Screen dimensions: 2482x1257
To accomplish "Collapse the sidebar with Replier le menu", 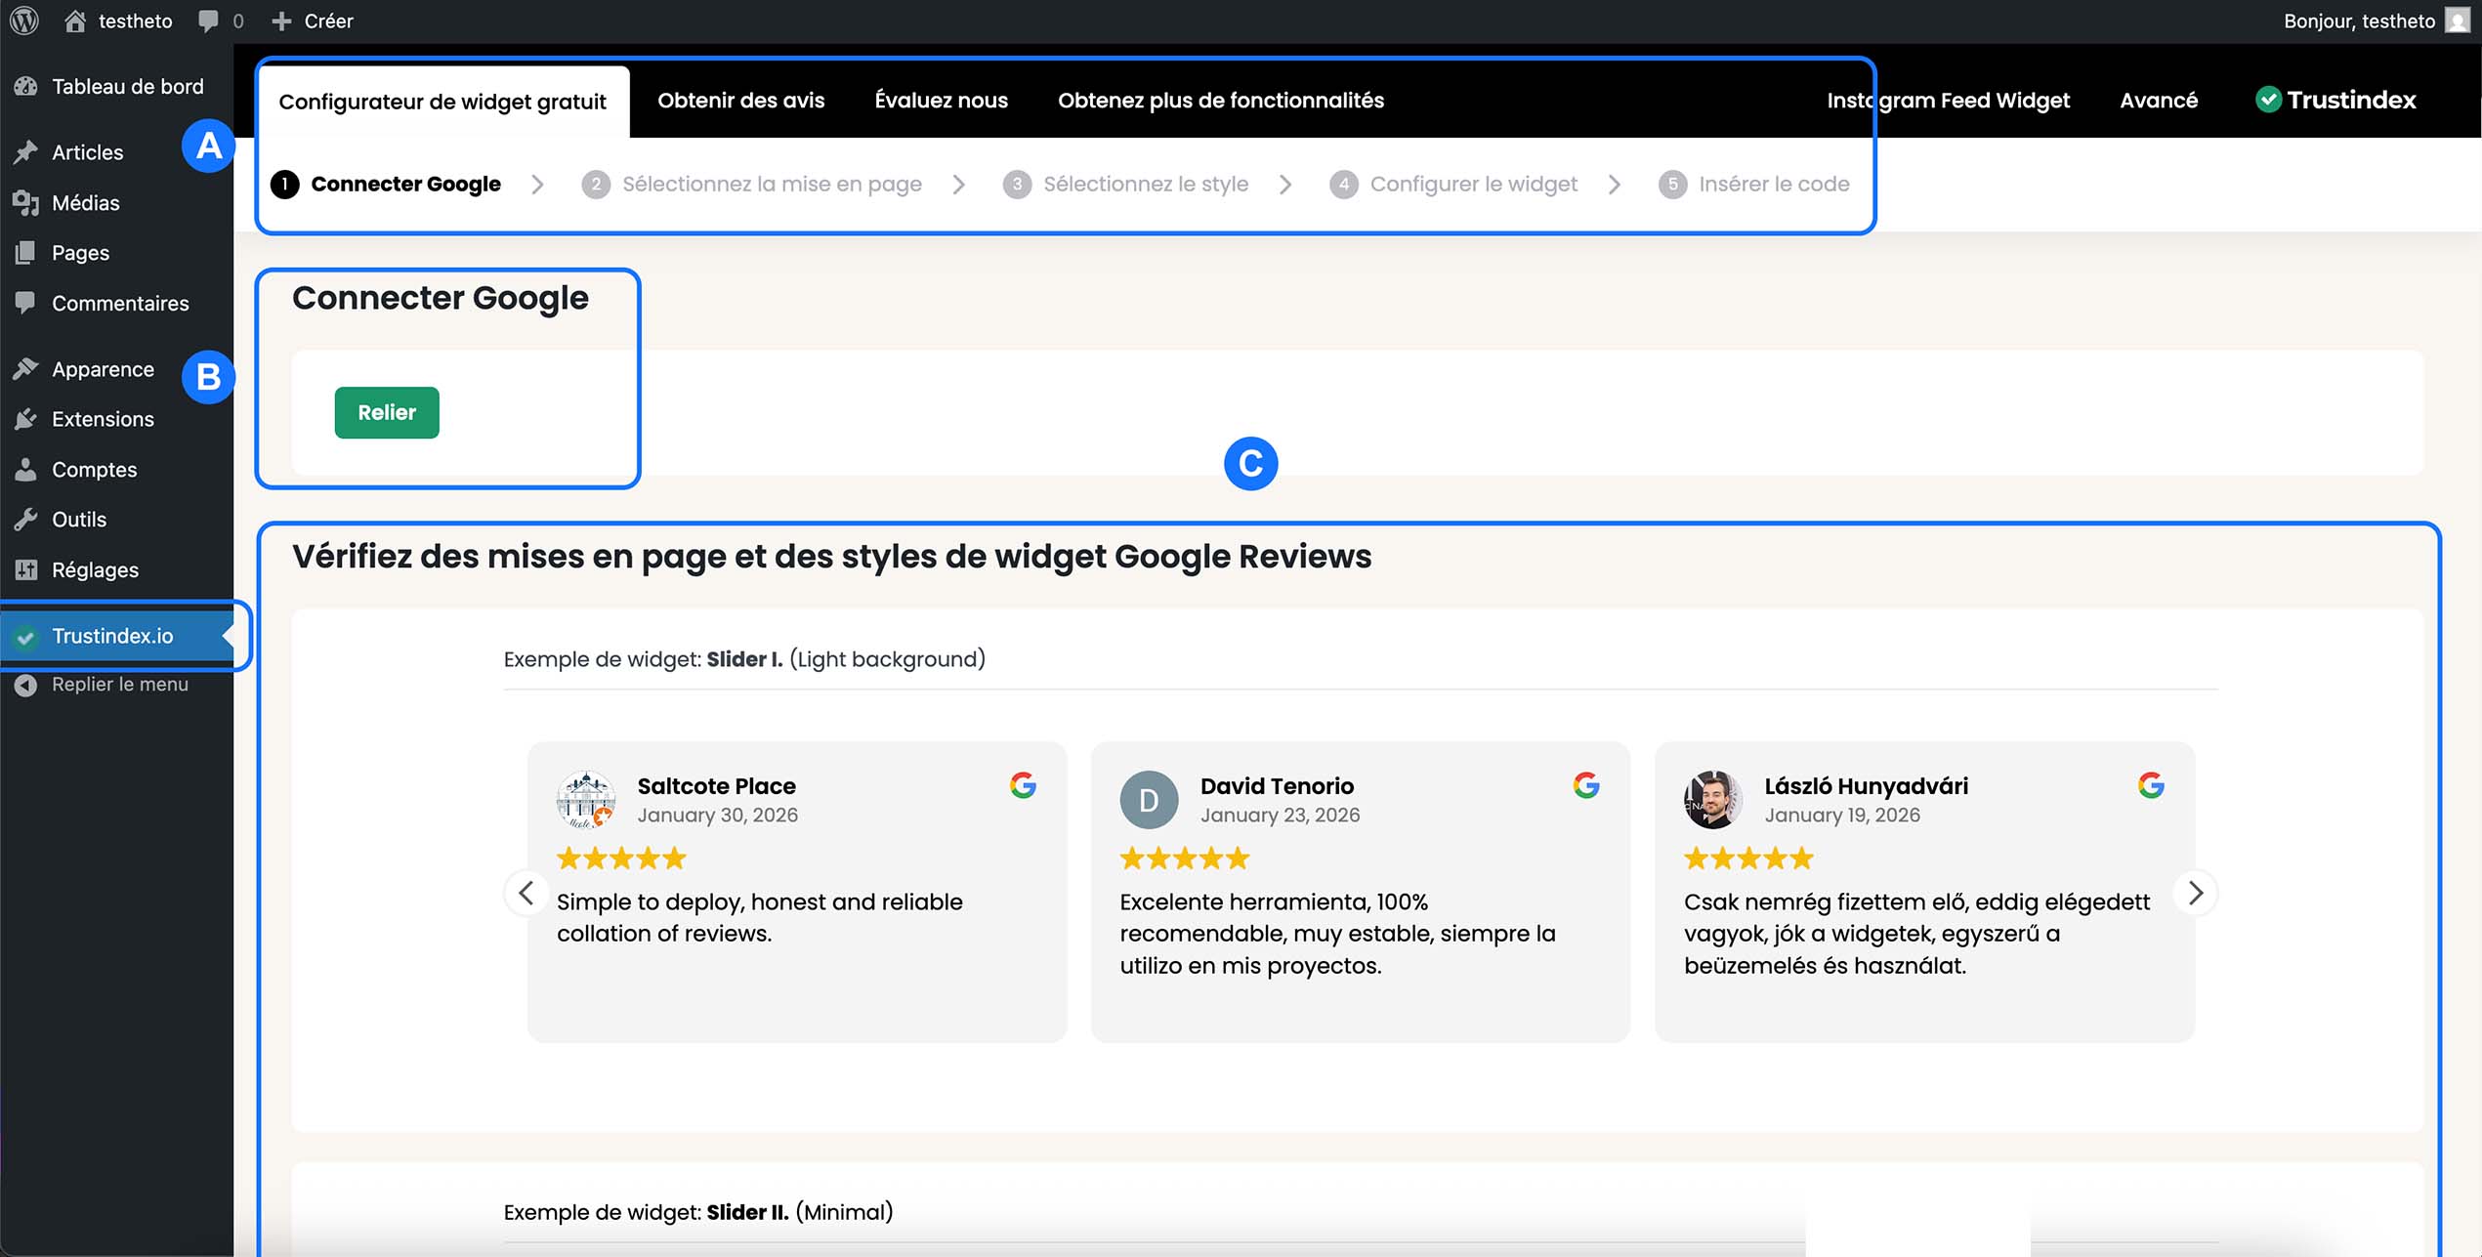I will coord(26,684).
